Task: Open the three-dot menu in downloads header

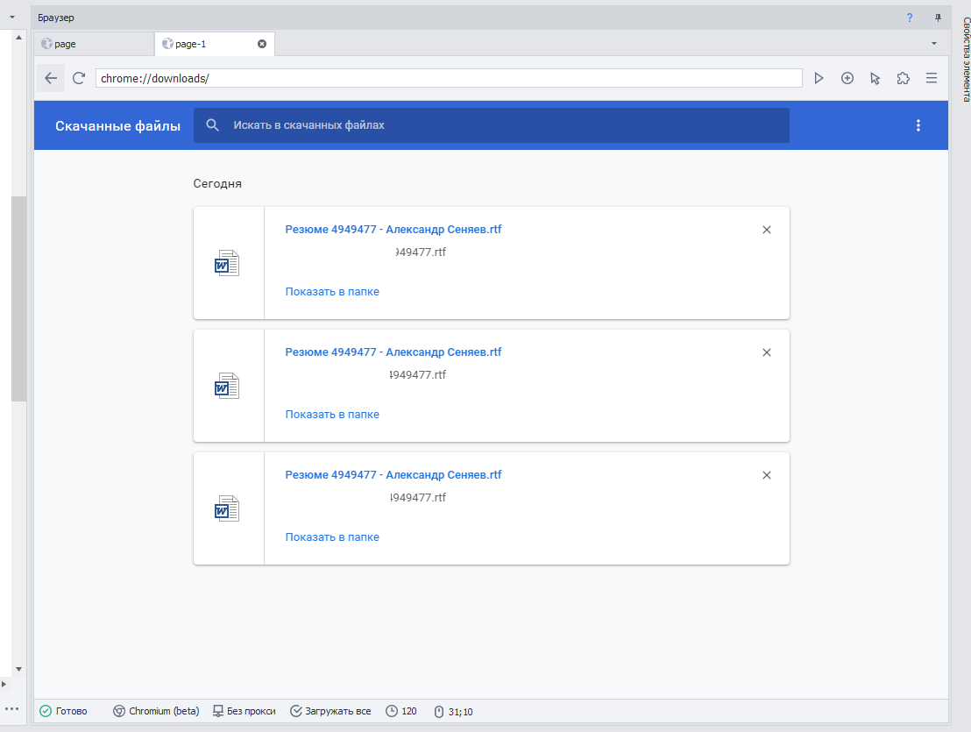Action: tap(918, 125)
